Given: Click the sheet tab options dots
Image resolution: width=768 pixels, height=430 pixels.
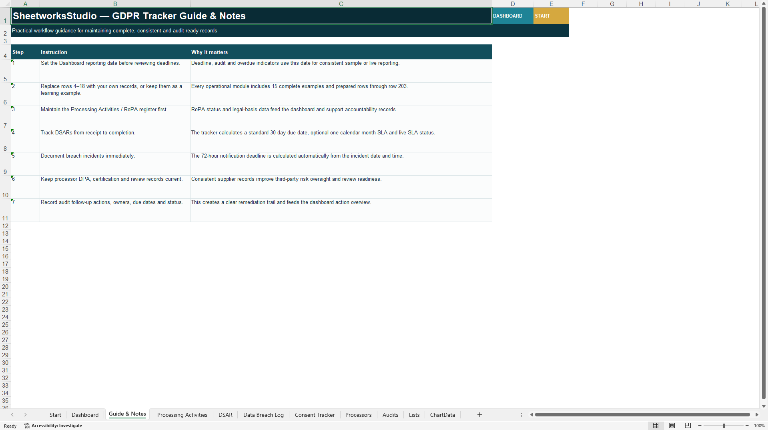Looking at the screenshot, I should pos(522,415).
